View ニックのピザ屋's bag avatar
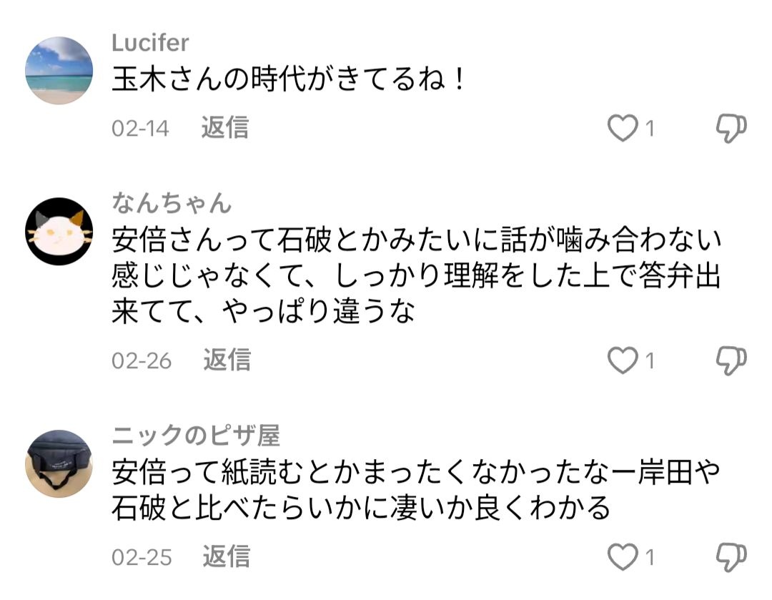The image size is (772, 600). (x=59, y=463)
